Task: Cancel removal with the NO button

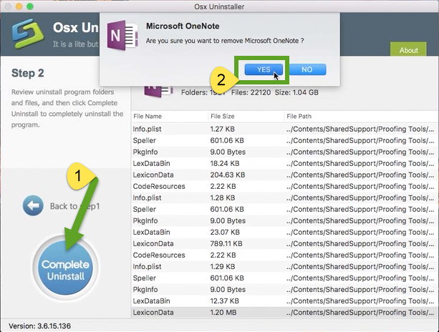Action: tap(307, 69)
